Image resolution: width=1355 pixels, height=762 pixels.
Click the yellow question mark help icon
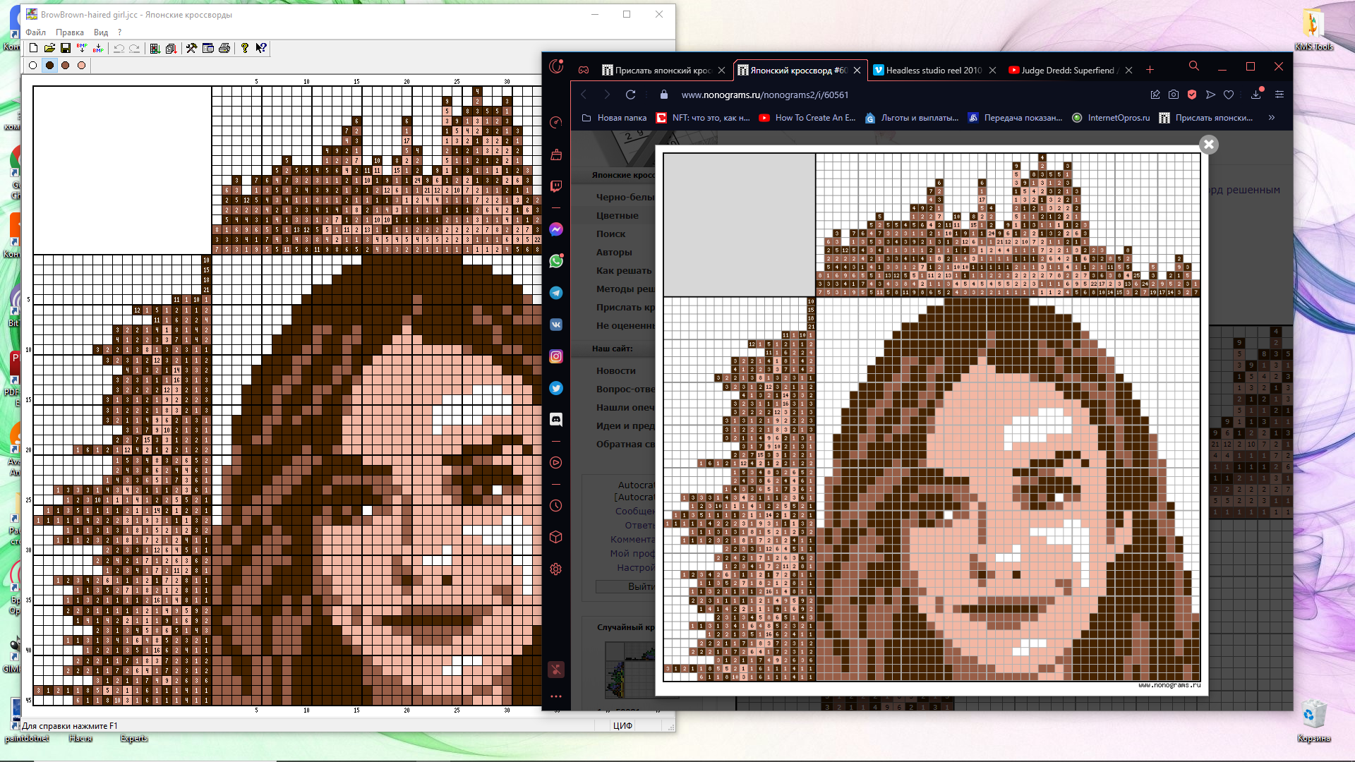245,48
